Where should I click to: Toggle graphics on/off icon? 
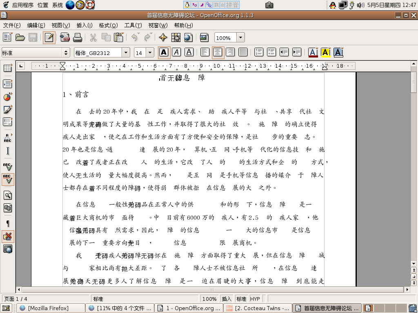[x=8, y=237]
